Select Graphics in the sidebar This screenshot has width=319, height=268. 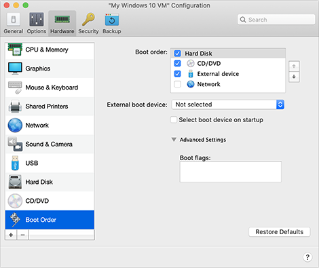[50, 69]
